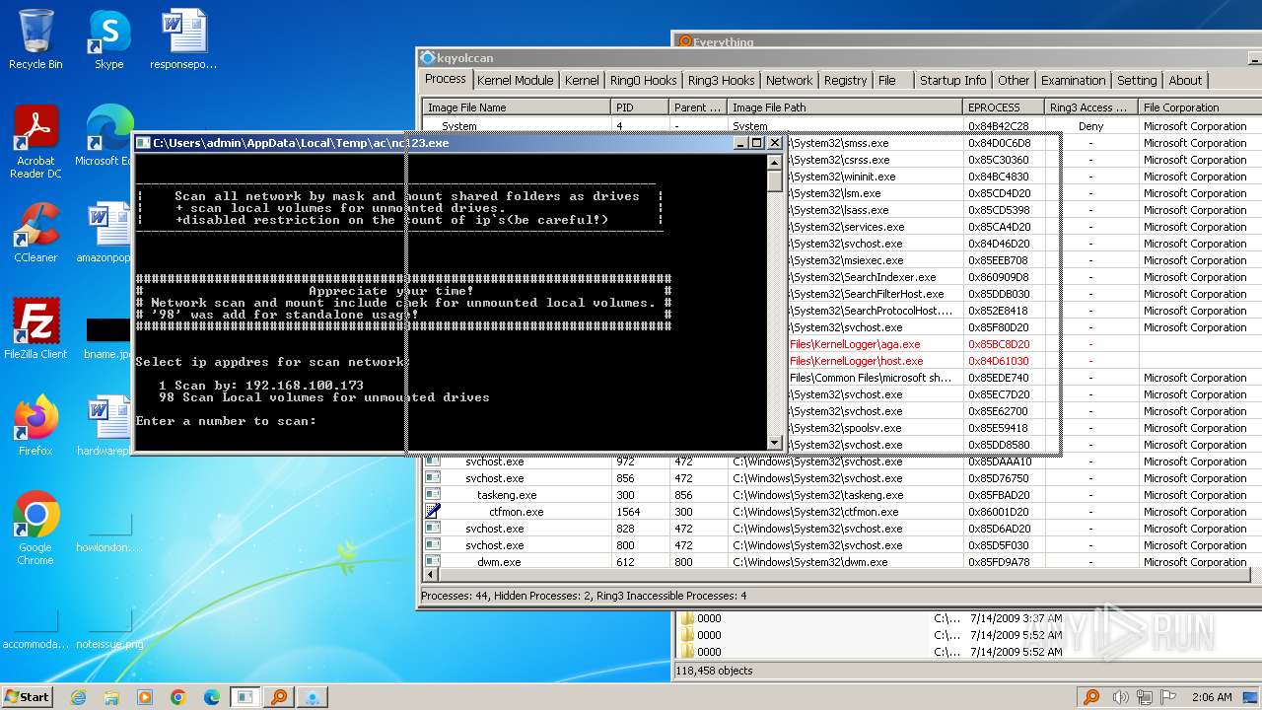Viewport: 1262px width, 710px height.
Task: Open the Examination tab
Action: point(1073,81)
